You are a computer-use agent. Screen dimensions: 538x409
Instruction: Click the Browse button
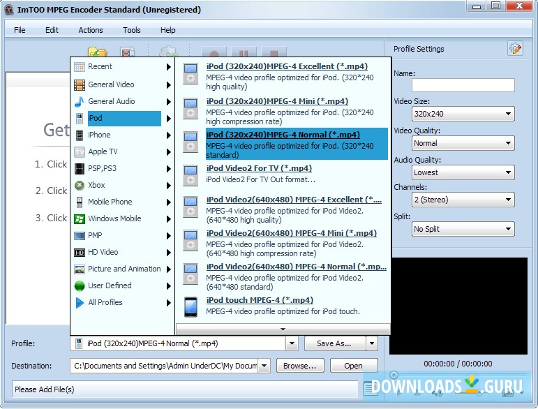[300, 366]
